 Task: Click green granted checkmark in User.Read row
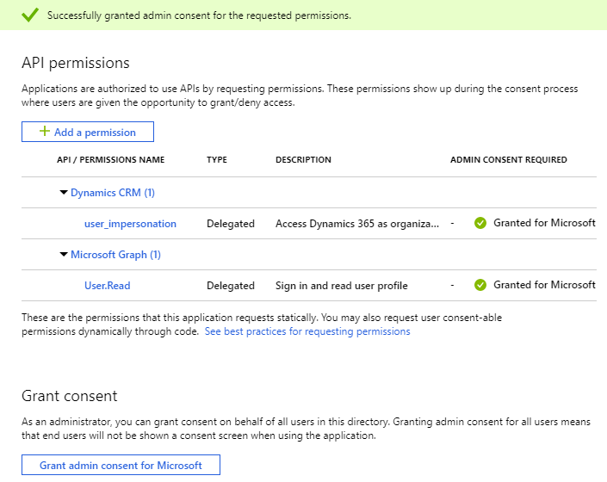point(480,285)
